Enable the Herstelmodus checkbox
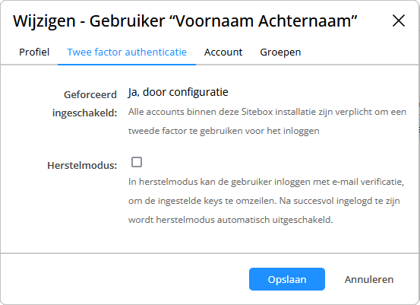Image resolution: width=420 pixels, height=305 pixels. (137, 162)
